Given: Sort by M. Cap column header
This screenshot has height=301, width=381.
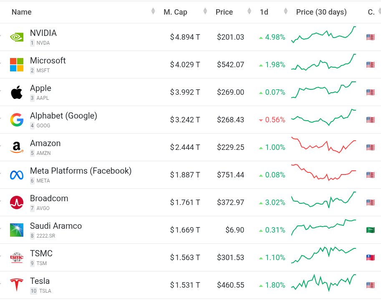Looking at the screenshot, I should point(175,12).
